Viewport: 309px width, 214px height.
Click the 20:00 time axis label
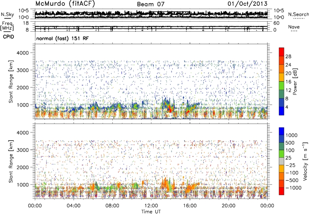pos(229,206)
